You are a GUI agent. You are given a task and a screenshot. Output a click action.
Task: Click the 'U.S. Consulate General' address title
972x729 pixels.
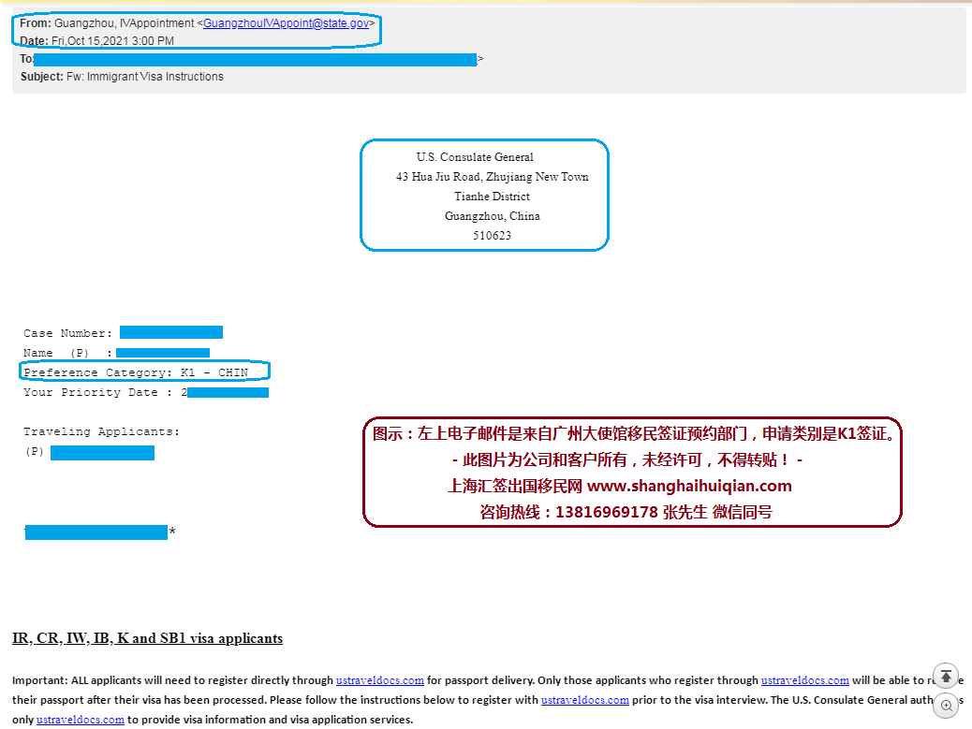click(x=475, y=157)
